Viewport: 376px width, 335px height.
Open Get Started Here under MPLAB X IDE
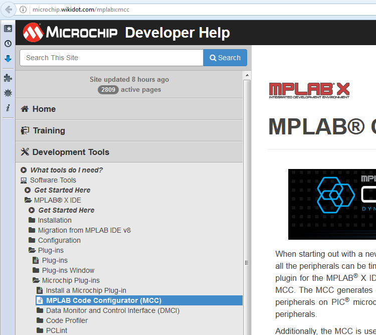(66, 210)
